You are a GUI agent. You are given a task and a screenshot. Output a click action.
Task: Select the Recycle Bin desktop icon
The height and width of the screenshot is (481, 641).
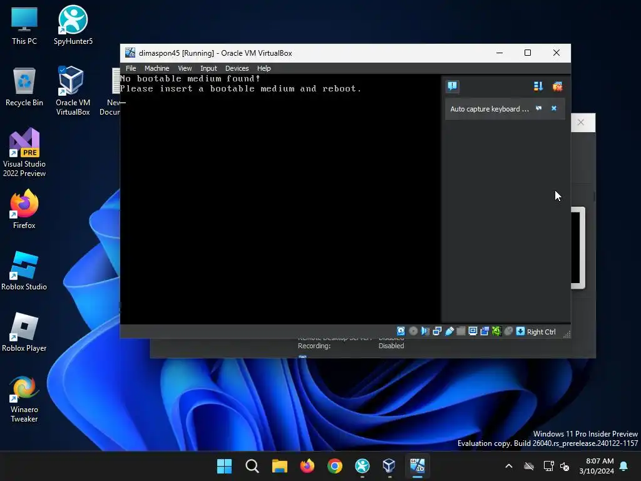(24, 88)
